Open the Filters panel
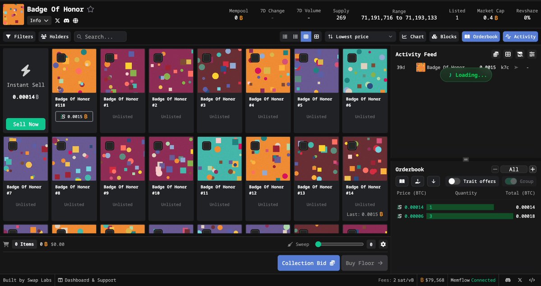 [20, 36]
